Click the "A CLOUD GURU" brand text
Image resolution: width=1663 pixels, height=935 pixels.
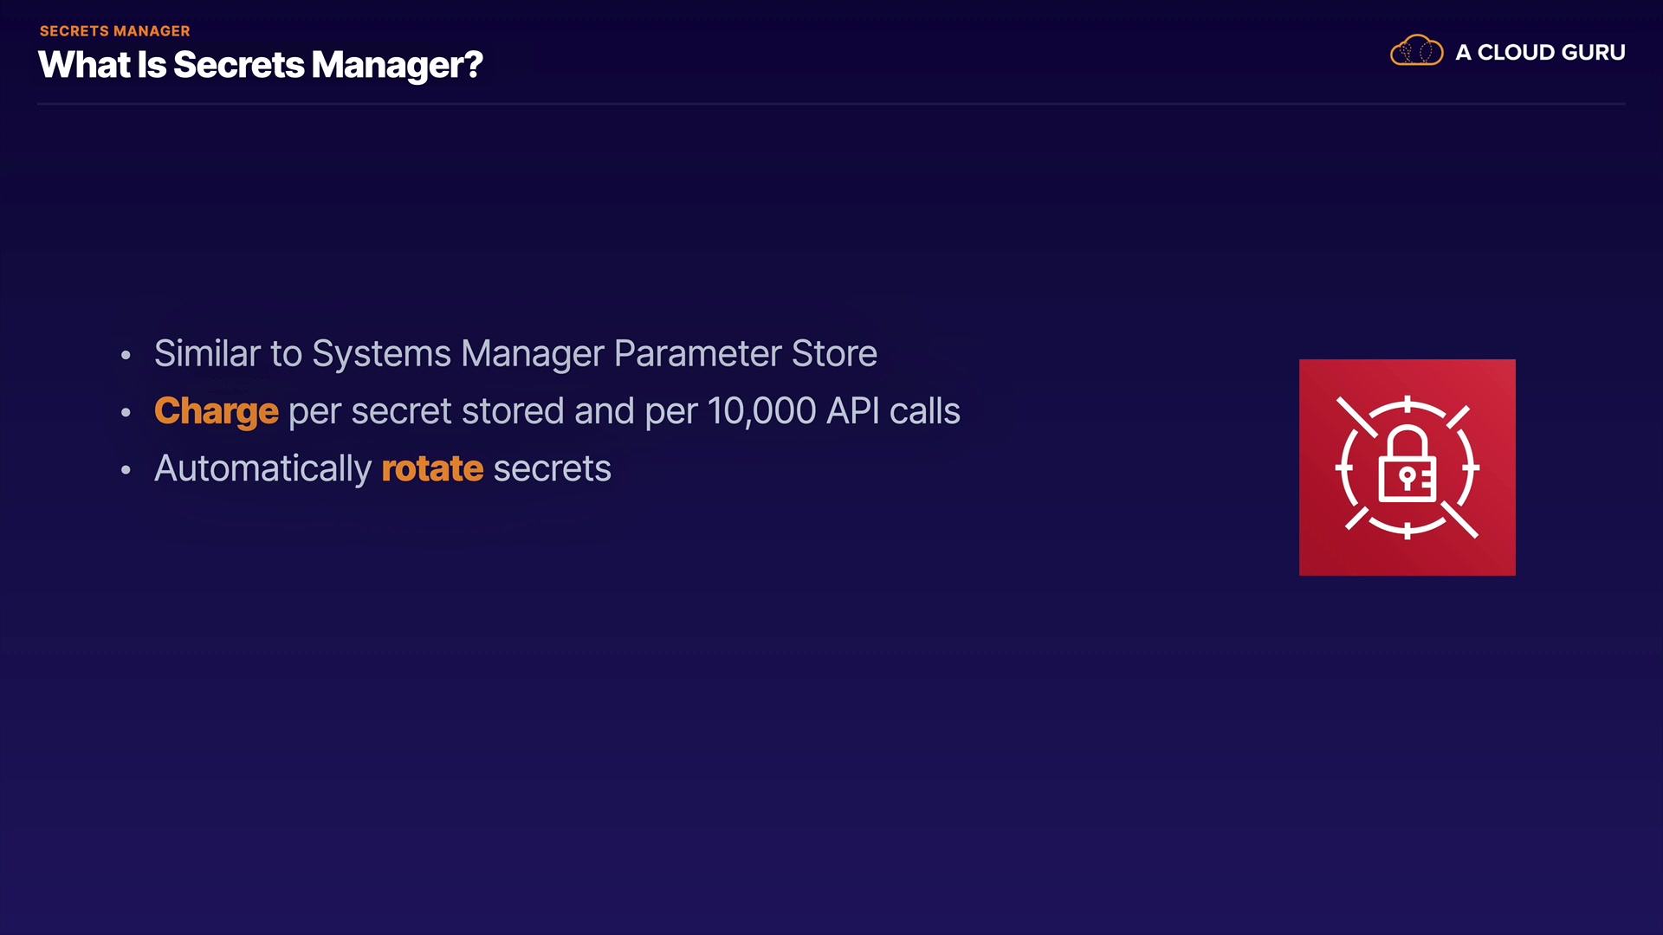point(1540,53)
